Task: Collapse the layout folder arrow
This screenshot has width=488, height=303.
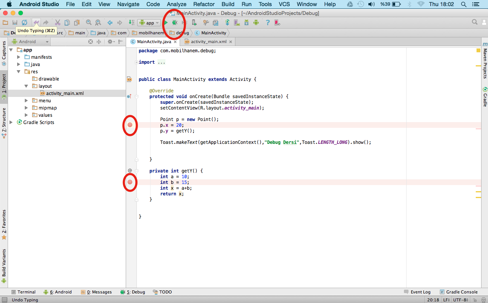Action: (x=26, y=86)
